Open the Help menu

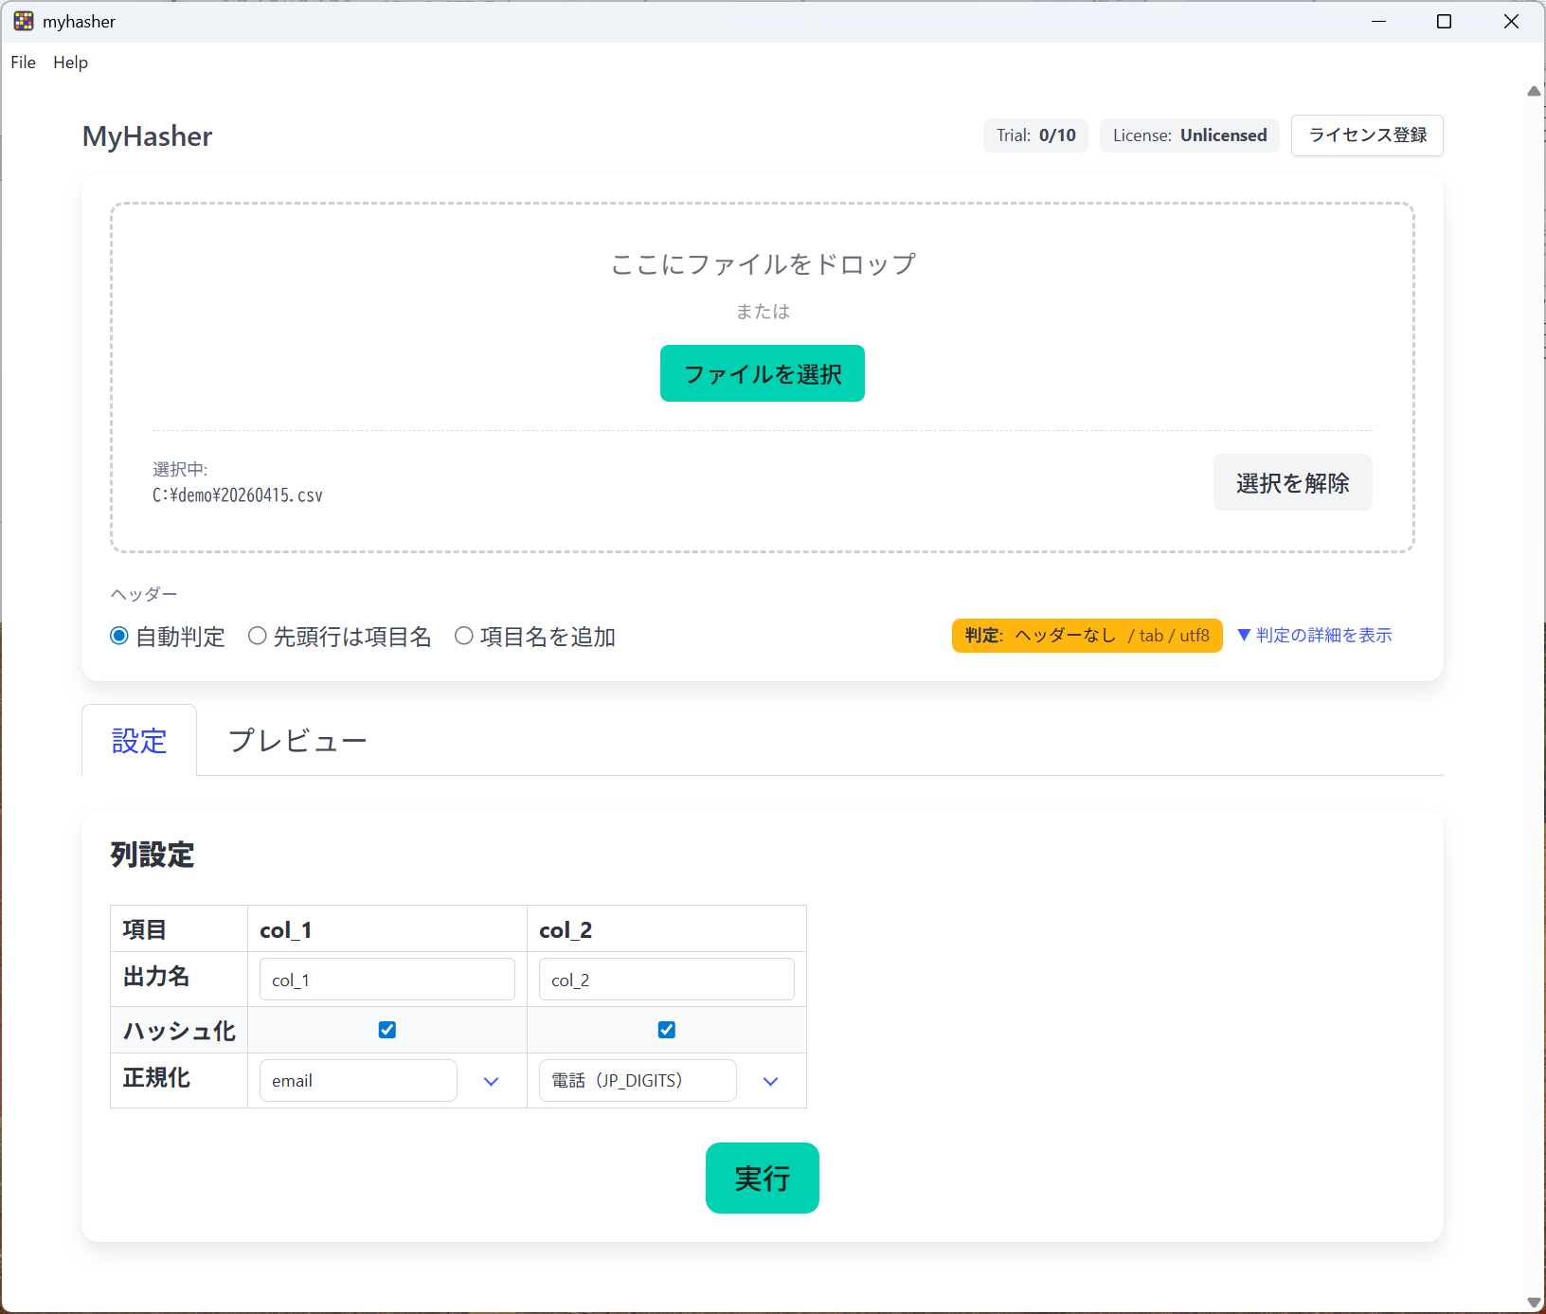[x=70, y=63]
